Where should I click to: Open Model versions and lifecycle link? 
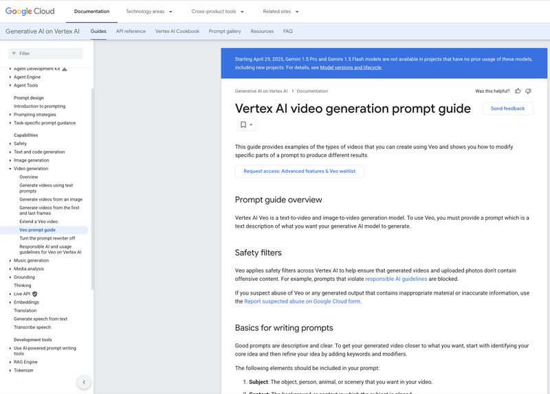point(351,67)
